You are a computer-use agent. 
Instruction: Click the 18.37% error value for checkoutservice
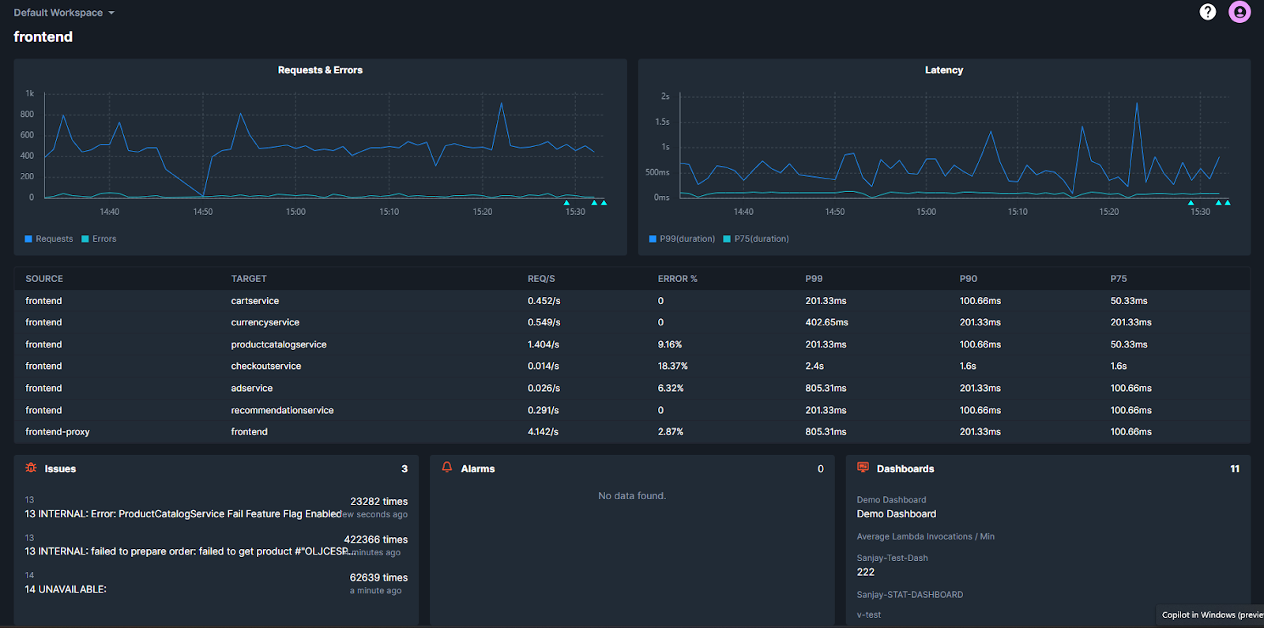[673, 366]
